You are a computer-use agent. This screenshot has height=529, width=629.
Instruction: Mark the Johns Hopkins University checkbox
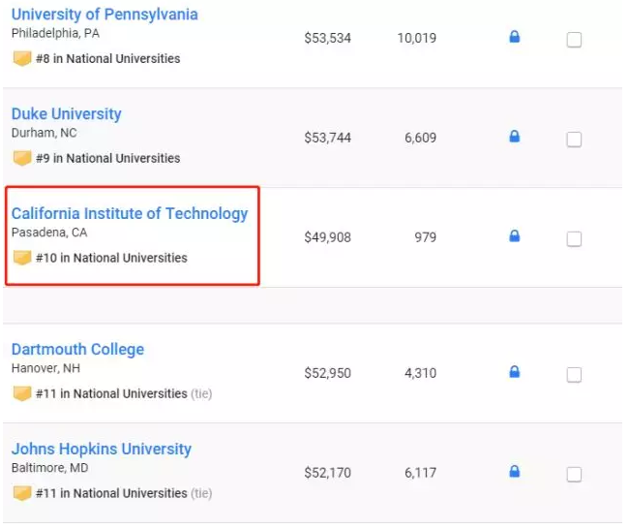pos(574,475)
